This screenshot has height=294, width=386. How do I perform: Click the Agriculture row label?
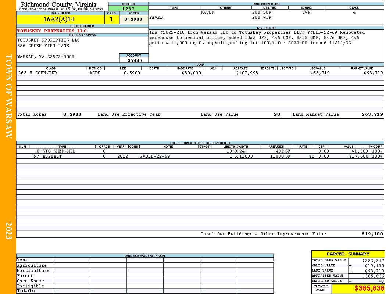click(x=32, y=265)
